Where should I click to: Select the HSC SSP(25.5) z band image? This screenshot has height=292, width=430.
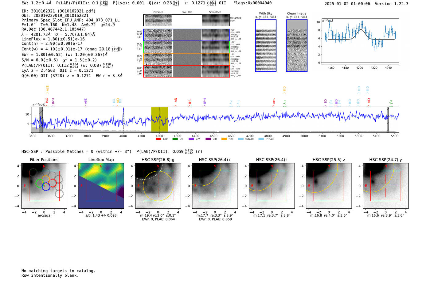[329, 186]
